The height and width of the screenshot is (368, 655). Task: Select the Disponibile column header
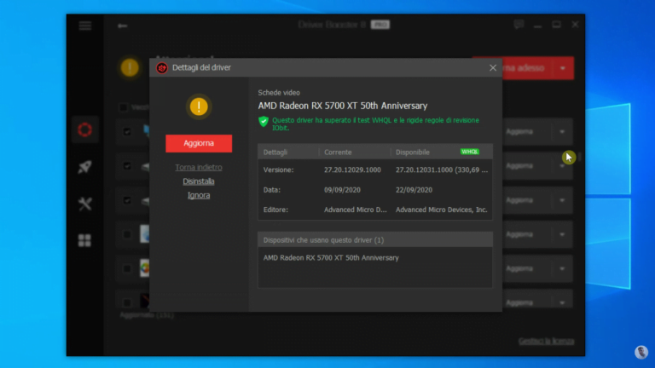(x=413, y=152)
